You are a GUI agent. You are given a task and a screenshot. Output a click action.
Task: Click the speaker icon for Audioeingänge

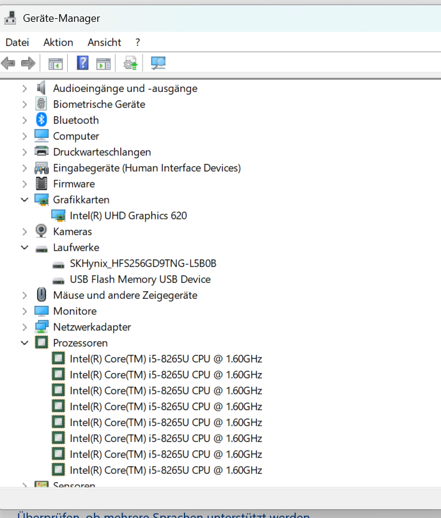tap(41, 88)
